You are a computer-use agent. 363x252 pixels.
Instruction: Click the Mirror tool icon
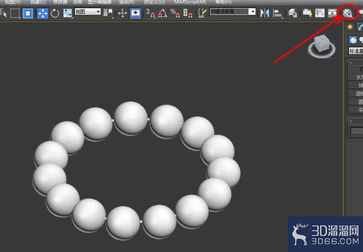264,13
